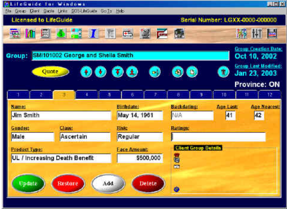The width and height of the screenshot is (287, 209).
Task: Switch to client tab 7
Action: 155,95
